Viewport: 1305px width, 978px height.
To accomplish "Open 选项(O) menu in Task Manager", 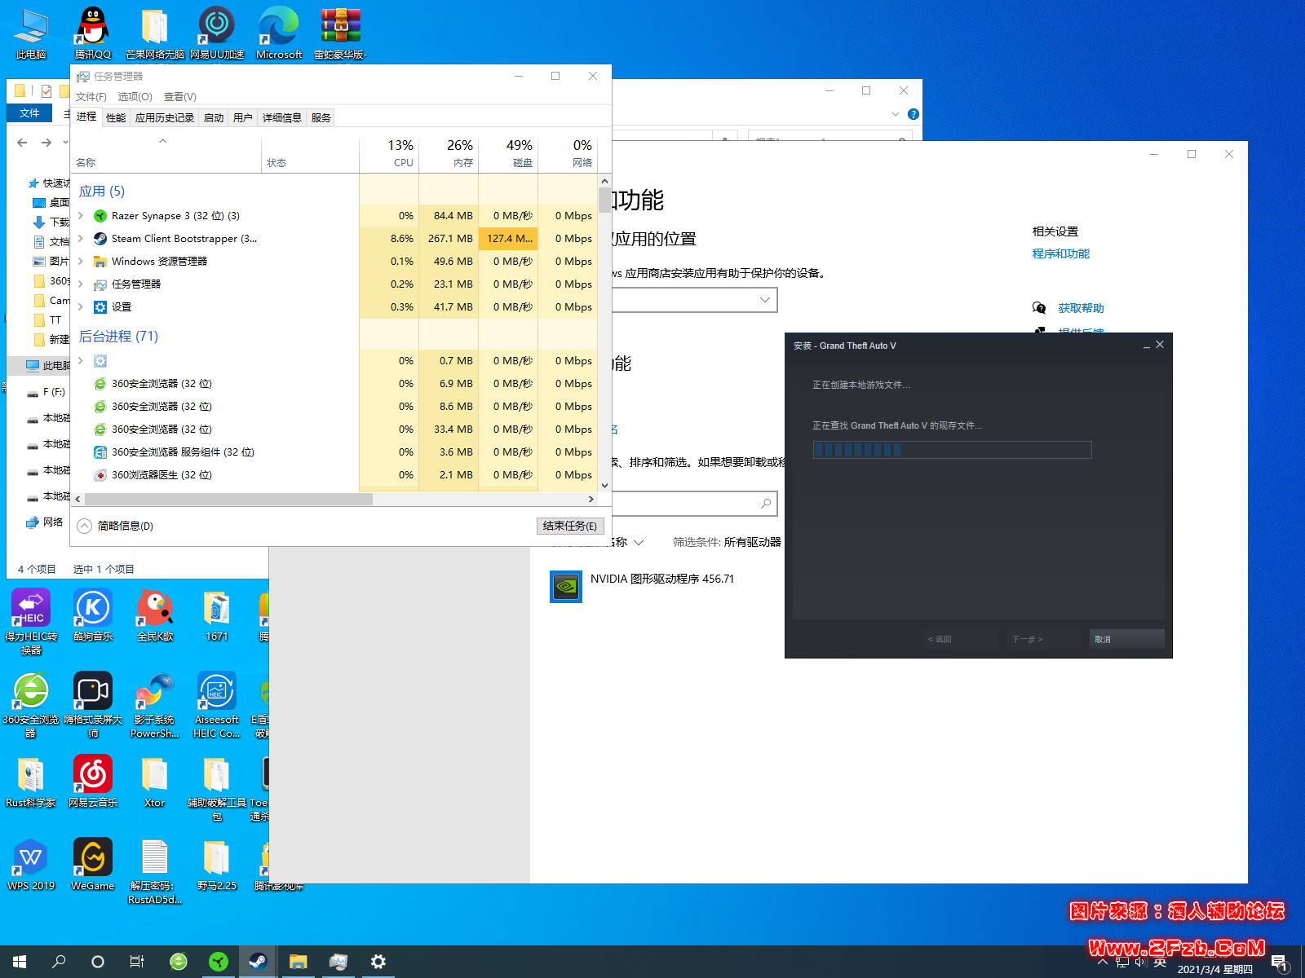I will pyautogui.click(x=135, y=96).
